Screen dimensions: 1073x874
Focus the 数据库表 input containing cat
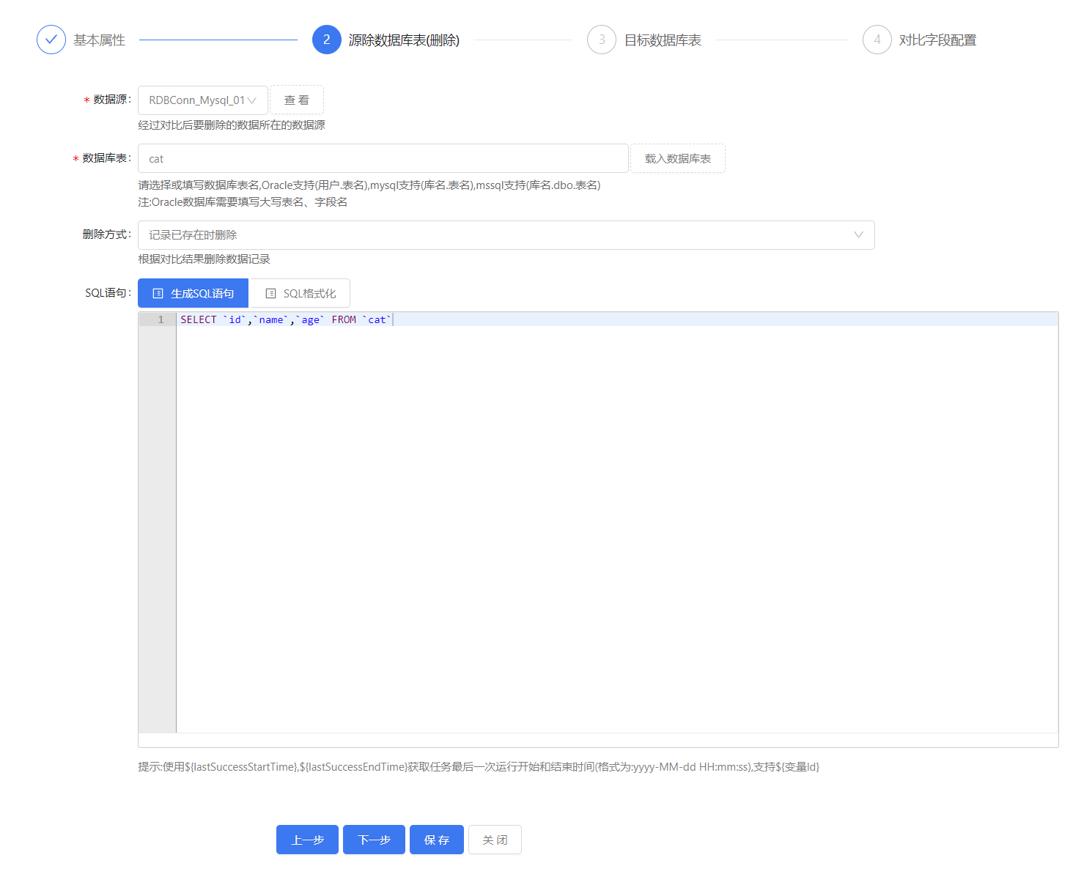[383, 158]
